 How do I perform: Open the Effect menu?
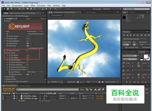point(33,6)
